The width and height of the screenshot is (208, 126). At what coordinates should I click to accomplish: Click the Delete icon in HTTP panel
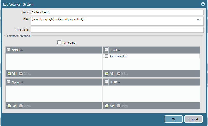click(119, 106)
